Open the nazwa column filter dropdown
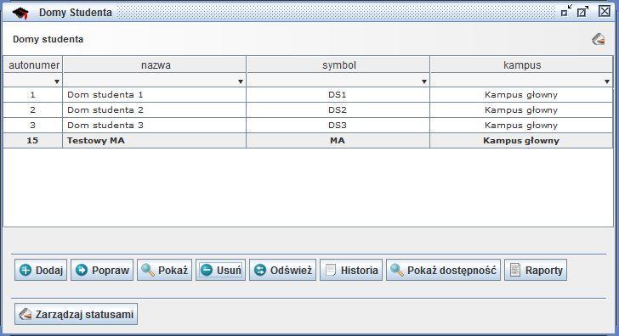The height and width of the screenshot is (336, 619). coord(240,81)
